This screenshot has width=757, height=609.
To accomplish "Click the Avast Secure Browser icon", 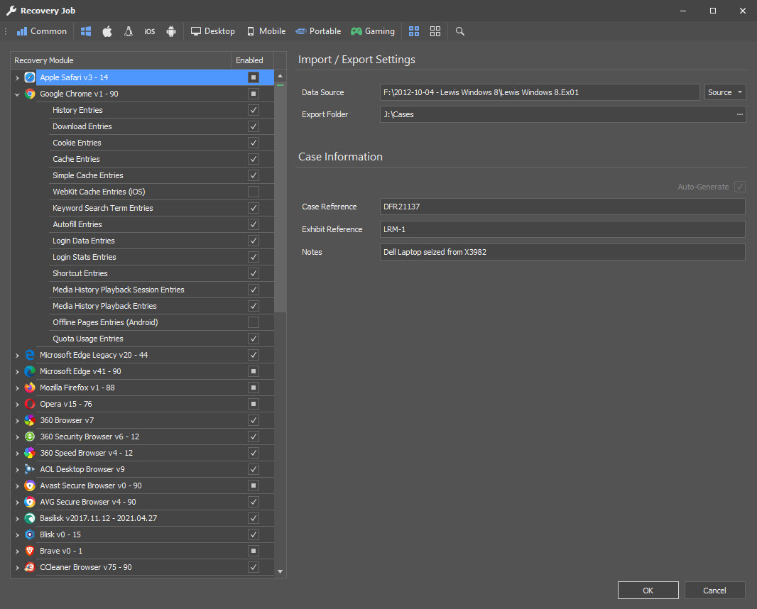I will point(30,485).
